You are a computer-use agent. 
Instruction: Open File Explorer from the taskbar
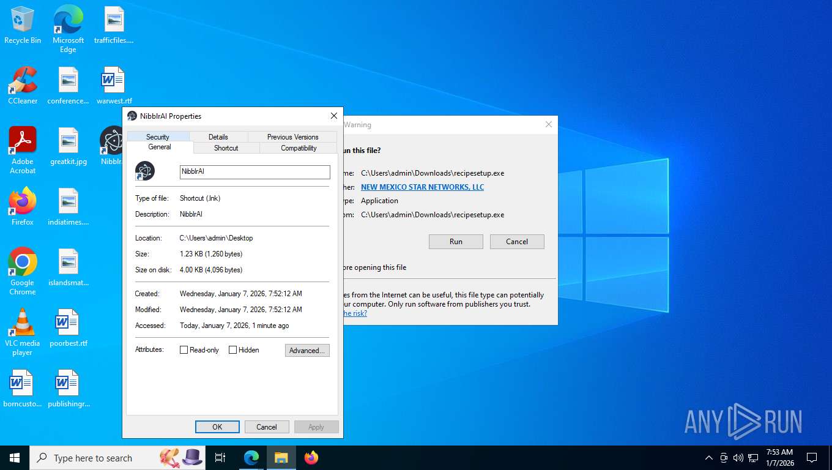click(x=281, y=458)
